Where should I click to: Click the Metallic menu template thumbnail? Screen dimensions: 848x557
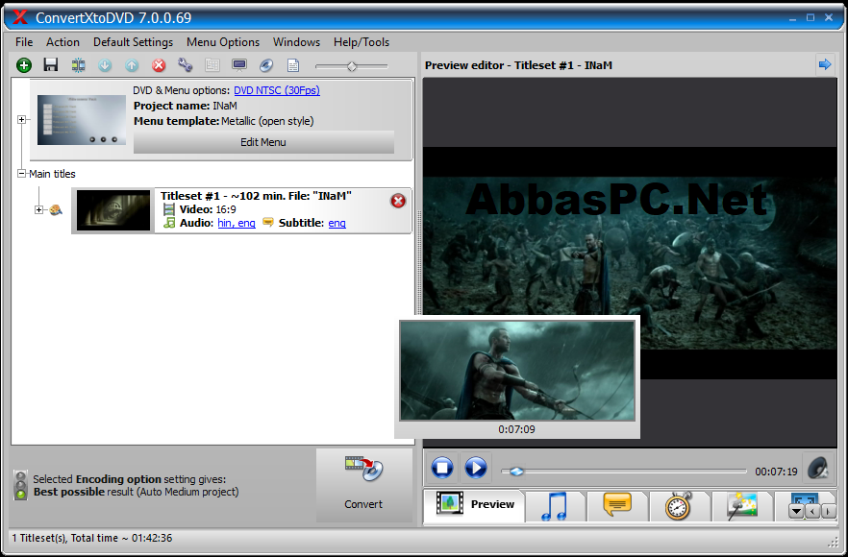[x=82, y=120]
